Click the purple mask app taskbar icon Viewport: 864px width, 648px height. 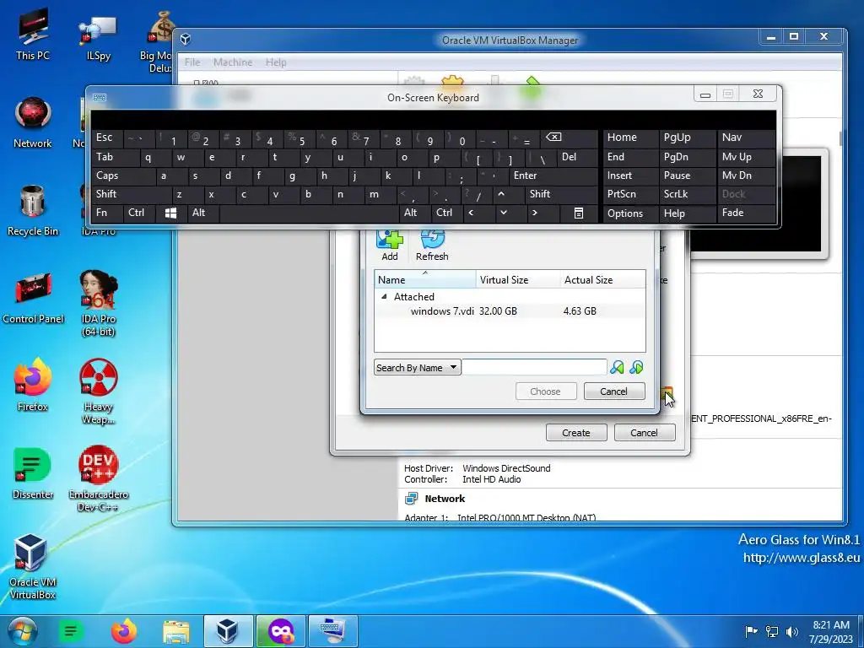pyautogui.click(x=280, y=631)
